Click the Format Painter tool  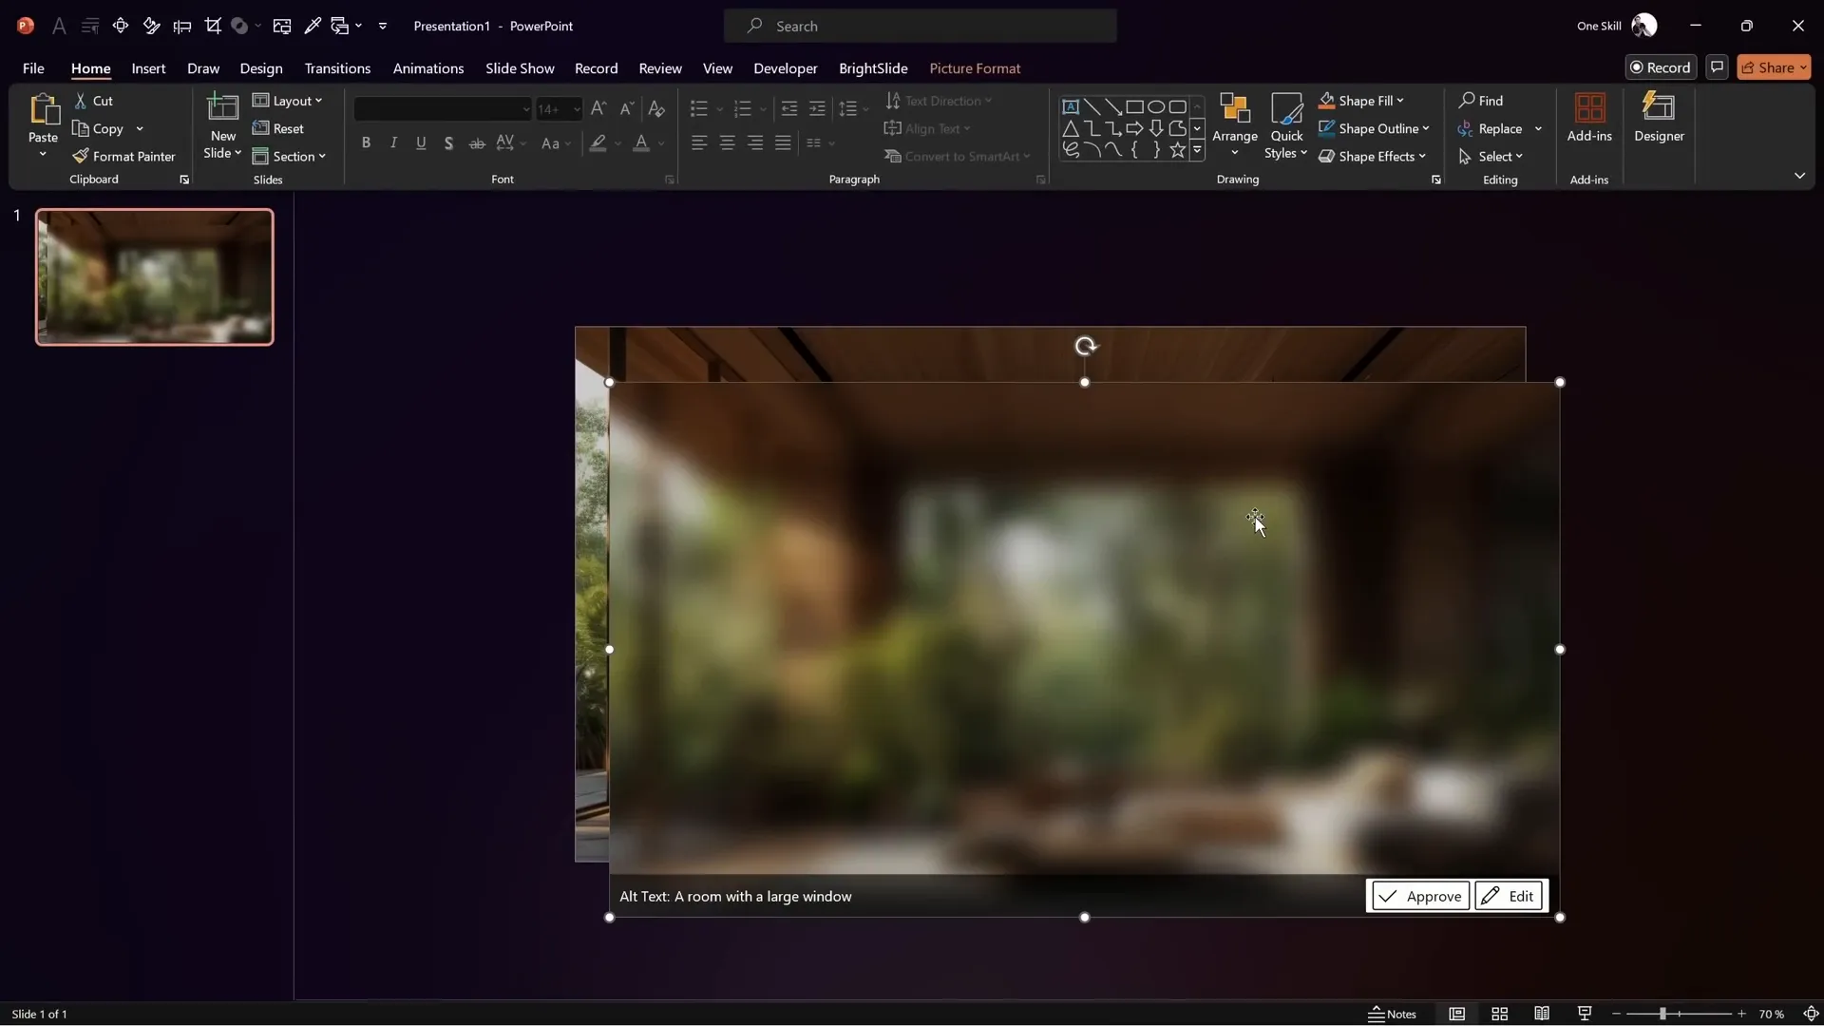[124, 156]
